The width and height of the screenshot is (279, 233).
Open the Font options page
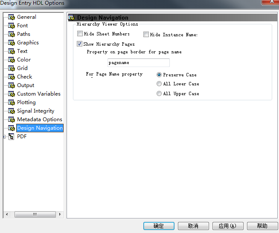tap(23, 26)
